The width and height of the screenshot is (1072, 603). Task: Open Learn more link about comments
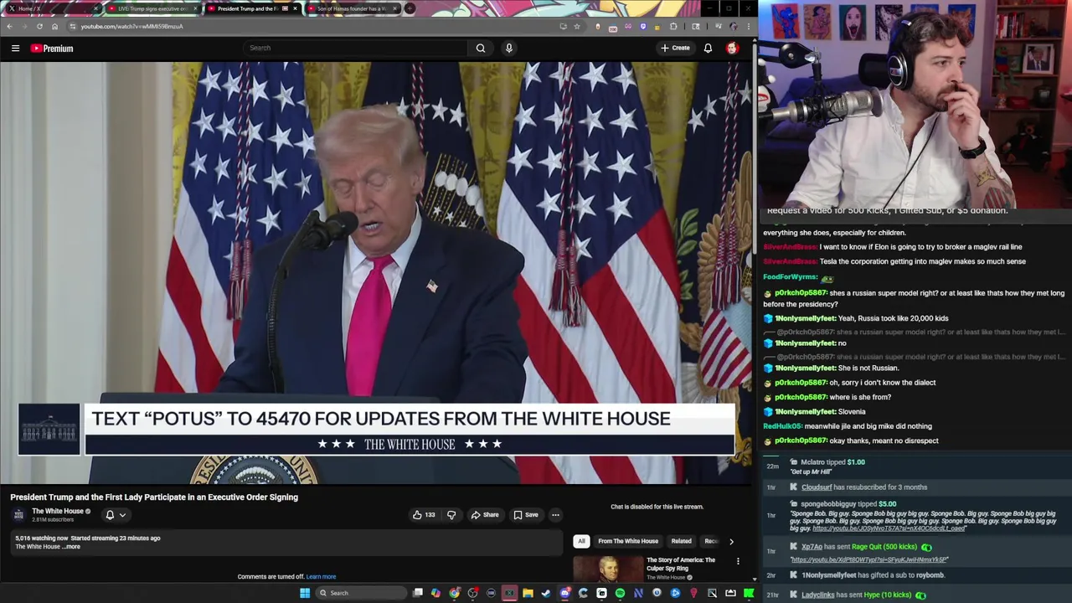[321, 576]
